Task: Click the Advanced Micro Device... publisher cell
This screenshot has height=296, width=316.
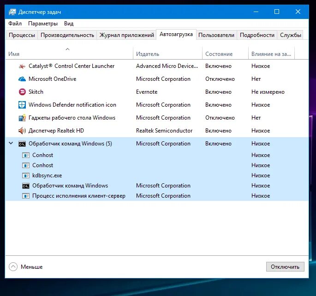Action: 167,66
